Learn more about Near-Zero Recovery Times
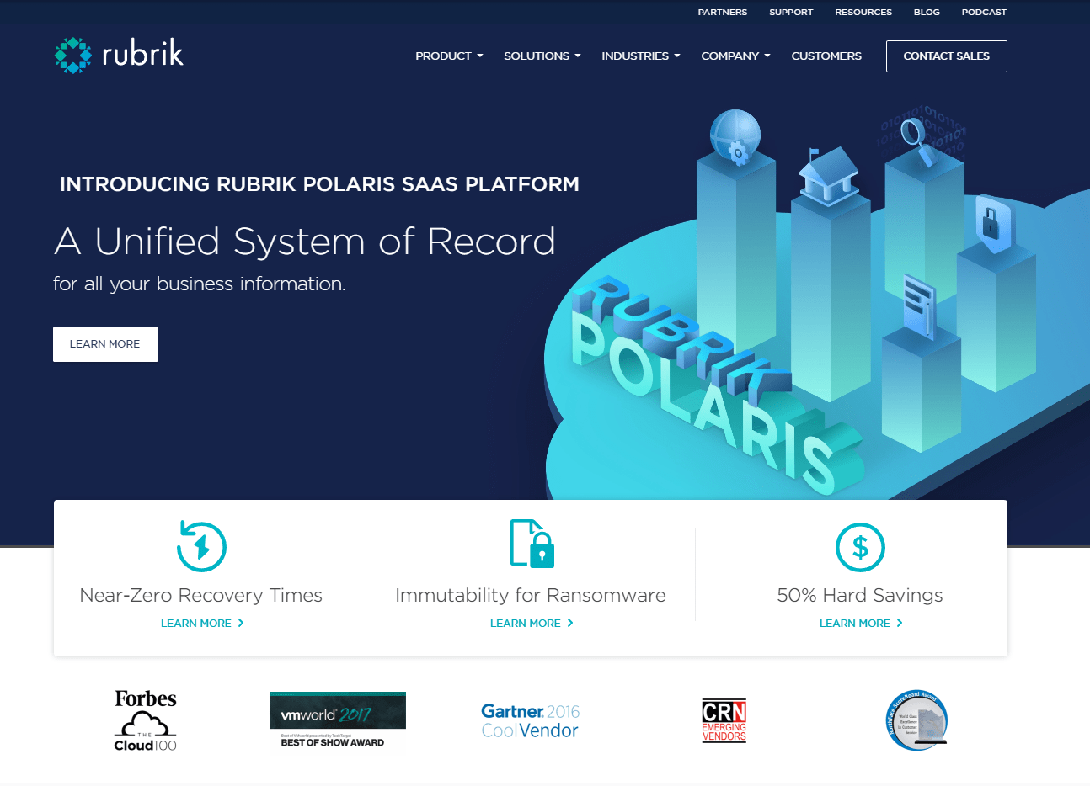This screenshot has width=1090, height=786. pos(202,624)
